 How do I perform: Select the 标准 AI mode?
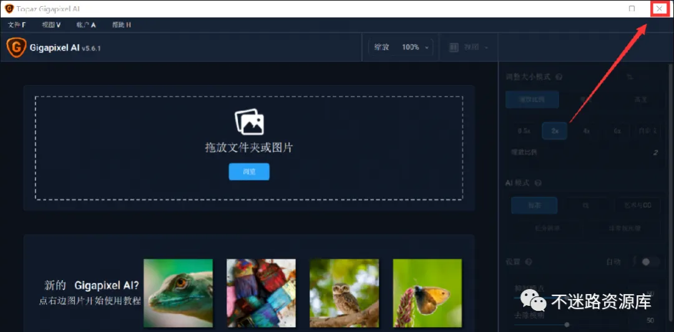click(x=534, y=206)
